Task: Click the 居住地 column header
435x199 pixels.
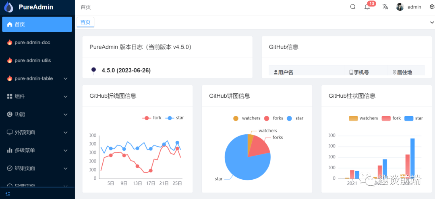Action: click(x=406, y=72)
